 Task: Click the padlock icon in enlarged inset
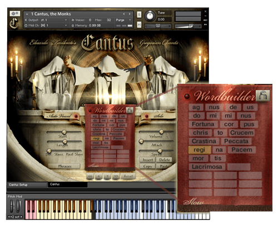262,96
